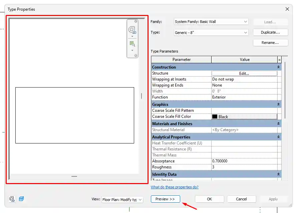This screenshot has width=300, height=213.
Task: Click the Zoom tool in preview navigation bar
Action: point(132,43)
